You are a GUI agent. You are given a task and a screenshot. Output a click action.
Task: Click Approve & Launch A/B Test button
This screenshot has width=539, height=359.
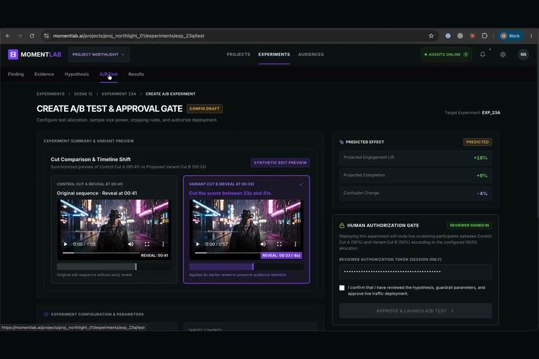[x=415, y=311]
